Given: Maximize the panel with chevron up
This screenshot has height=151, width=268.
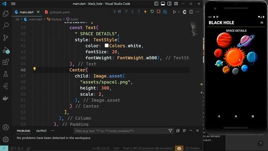Looking at the screenshot, I should [x=191, y=130].
